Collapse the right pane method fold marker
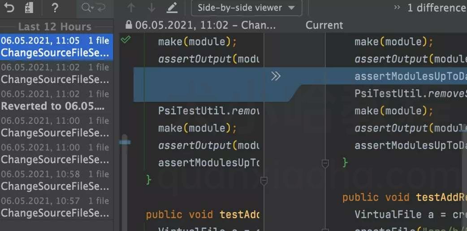467x231 pixels. [325, 163]
